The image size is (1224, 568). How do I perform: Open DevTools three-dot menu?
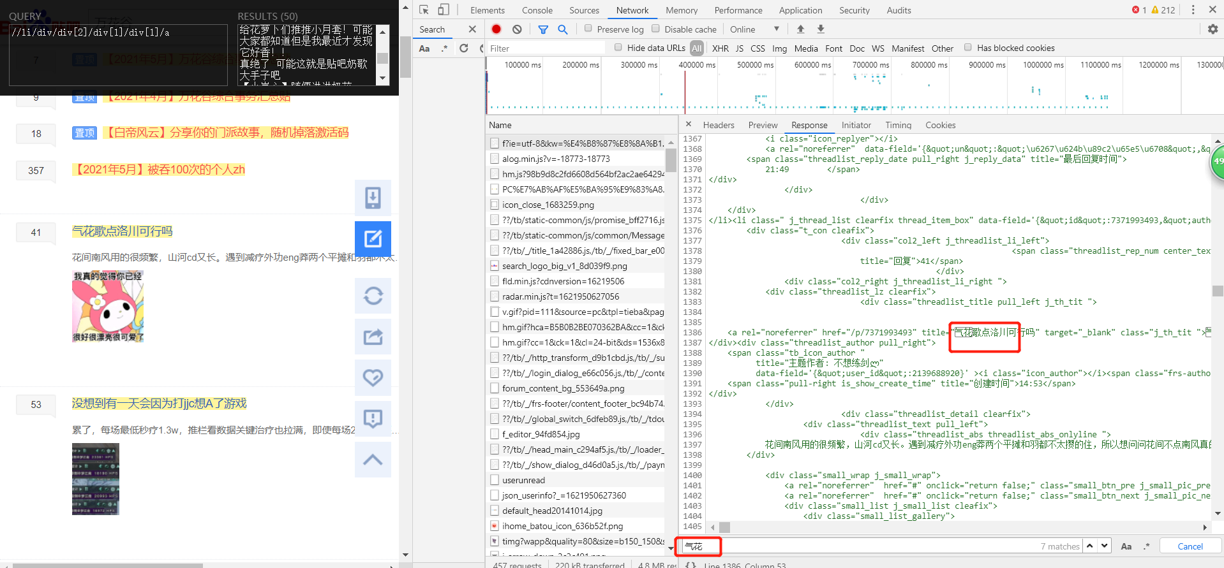(1193, 10)
